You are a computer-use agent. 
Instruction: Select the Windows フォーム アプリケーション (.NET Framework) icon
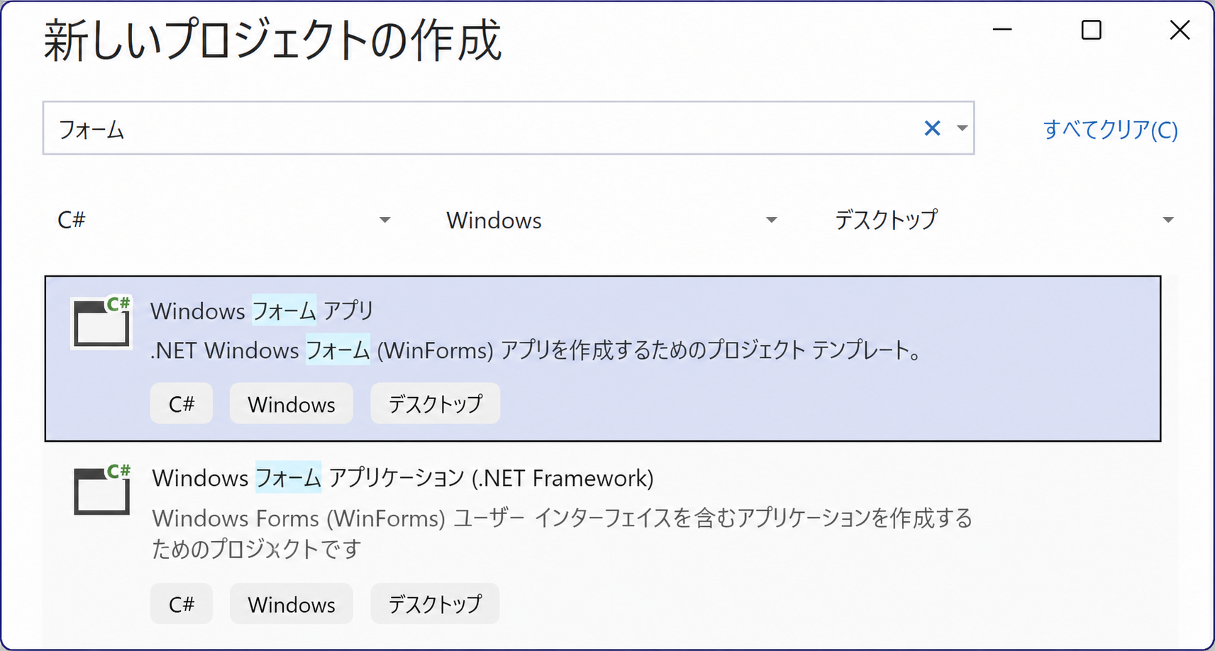click(102, 489)
